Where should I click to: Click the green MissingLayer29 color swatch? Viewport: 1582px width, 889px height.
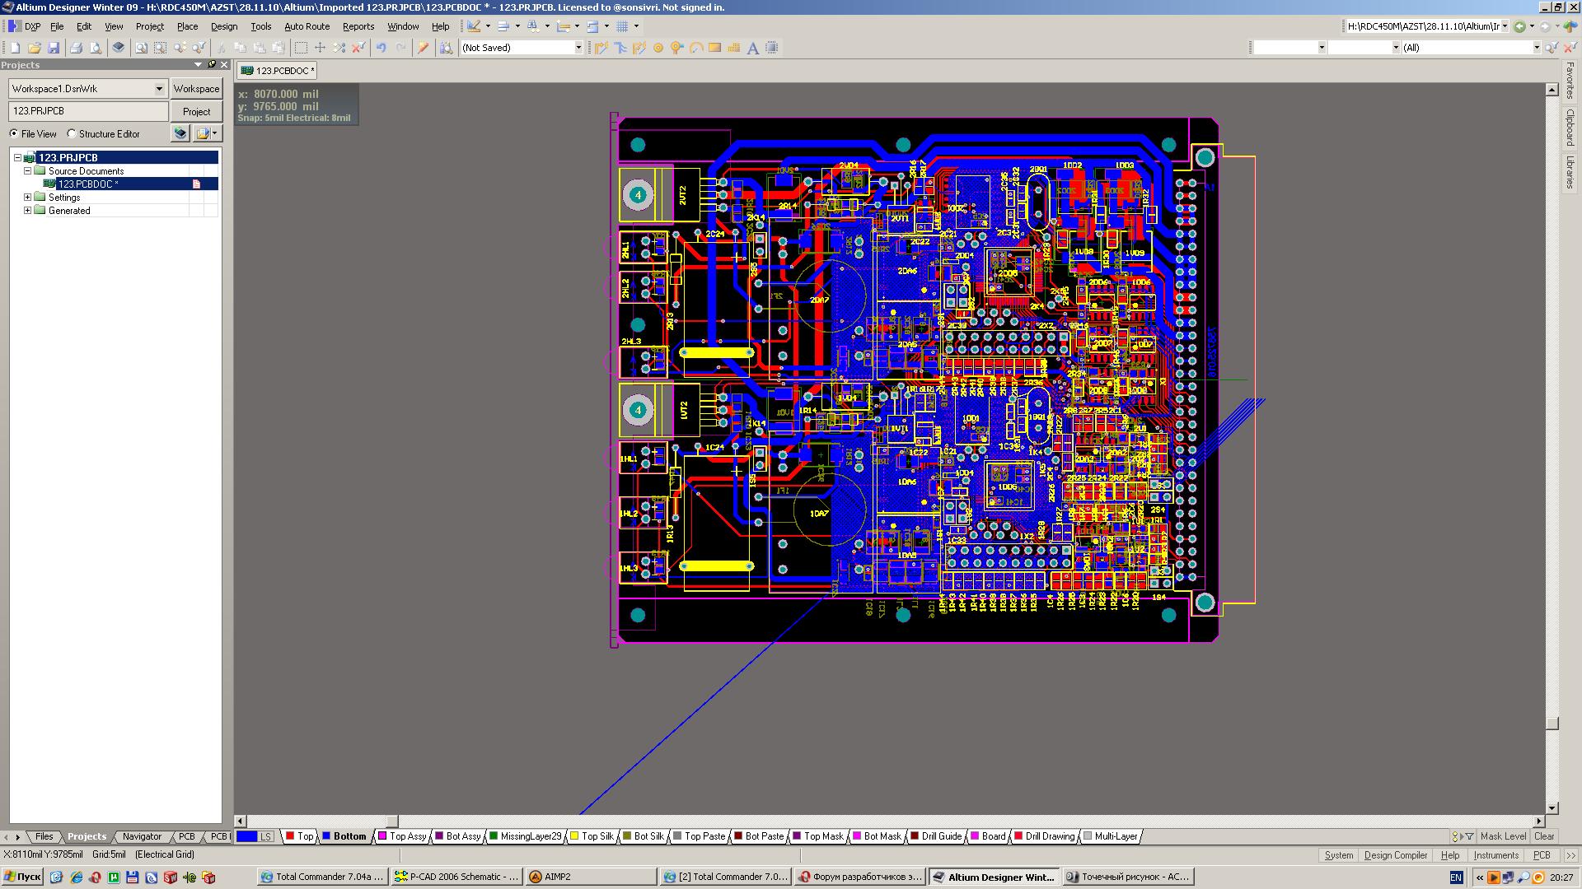point(494,836)
